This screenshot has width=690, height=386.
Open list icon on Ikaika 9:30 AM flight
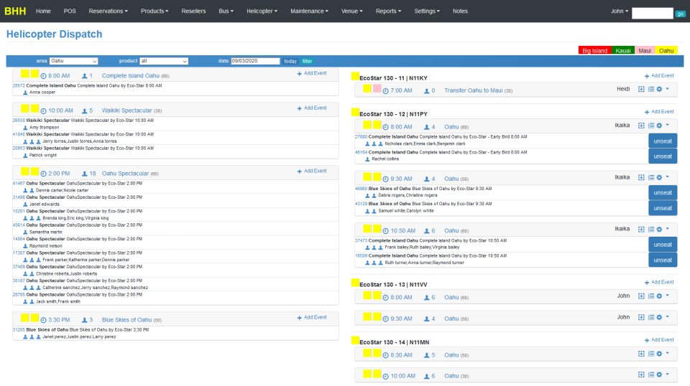click(x=651, y=177)
